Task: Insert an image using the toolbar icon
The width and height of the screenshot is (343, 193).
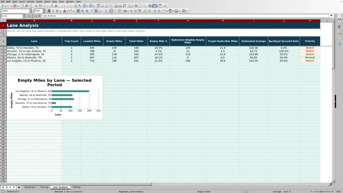Action: coord(116,6)
